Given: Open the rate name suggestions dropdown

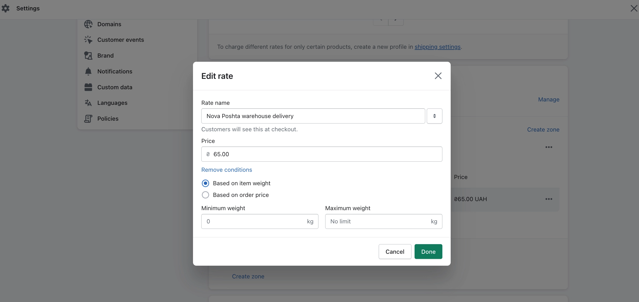Looking at the screenshot, I should click(434, 116).
